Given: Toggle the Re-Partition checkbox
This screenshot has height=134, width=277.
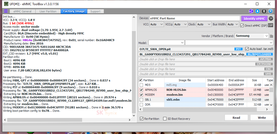Looking at the screenshot, I should 141,118.
